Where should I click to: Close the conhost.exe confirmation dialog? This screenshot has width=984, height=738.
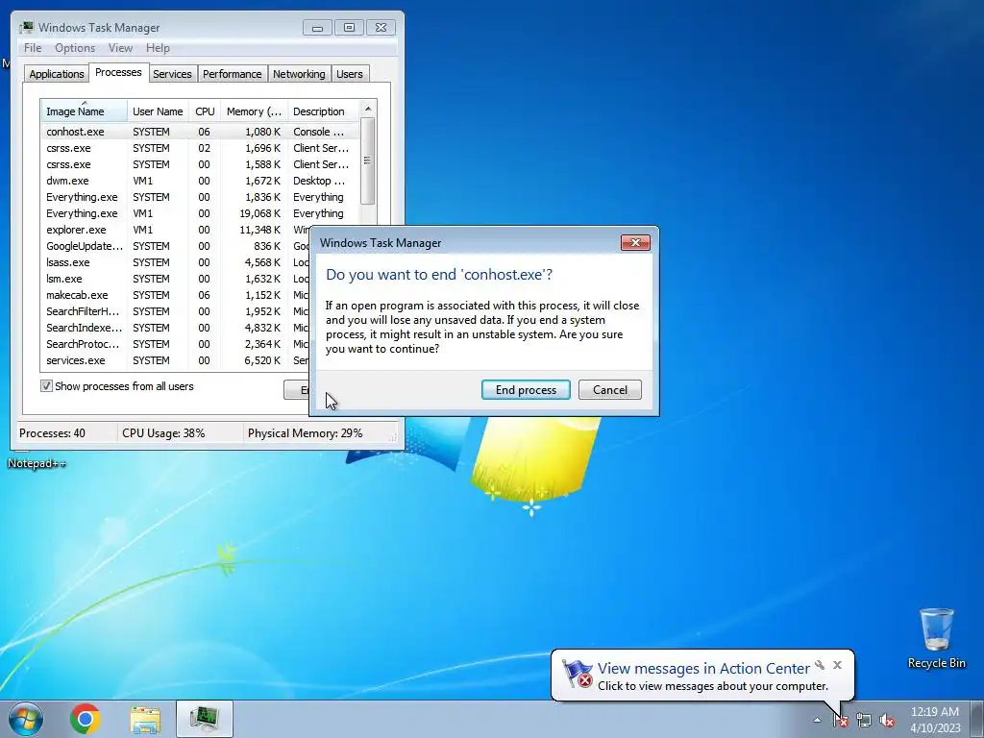pyautogui.click(x=635, y=242)
